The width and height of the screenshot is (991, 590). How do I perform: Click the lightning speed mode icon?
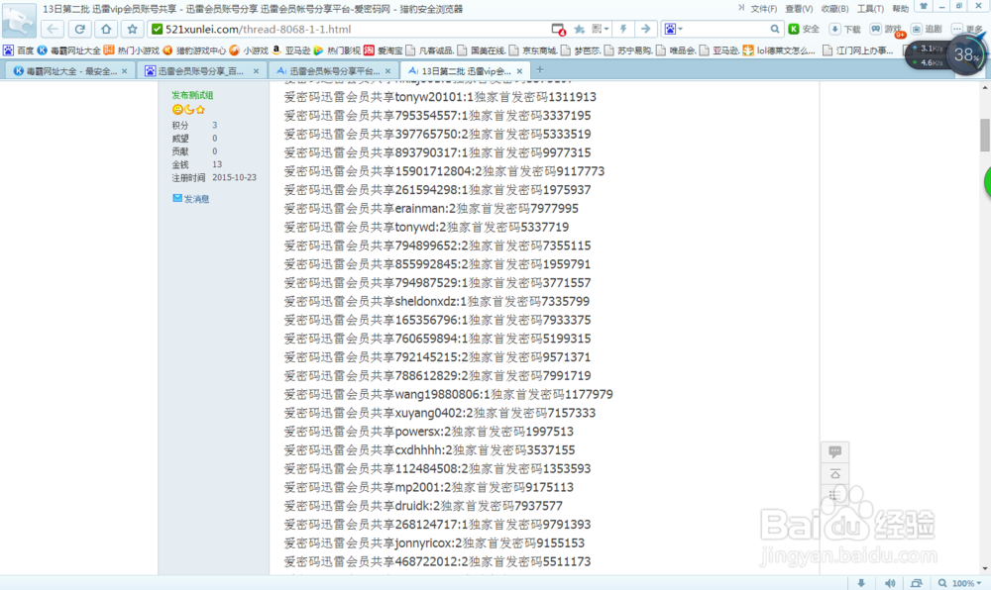623,29
